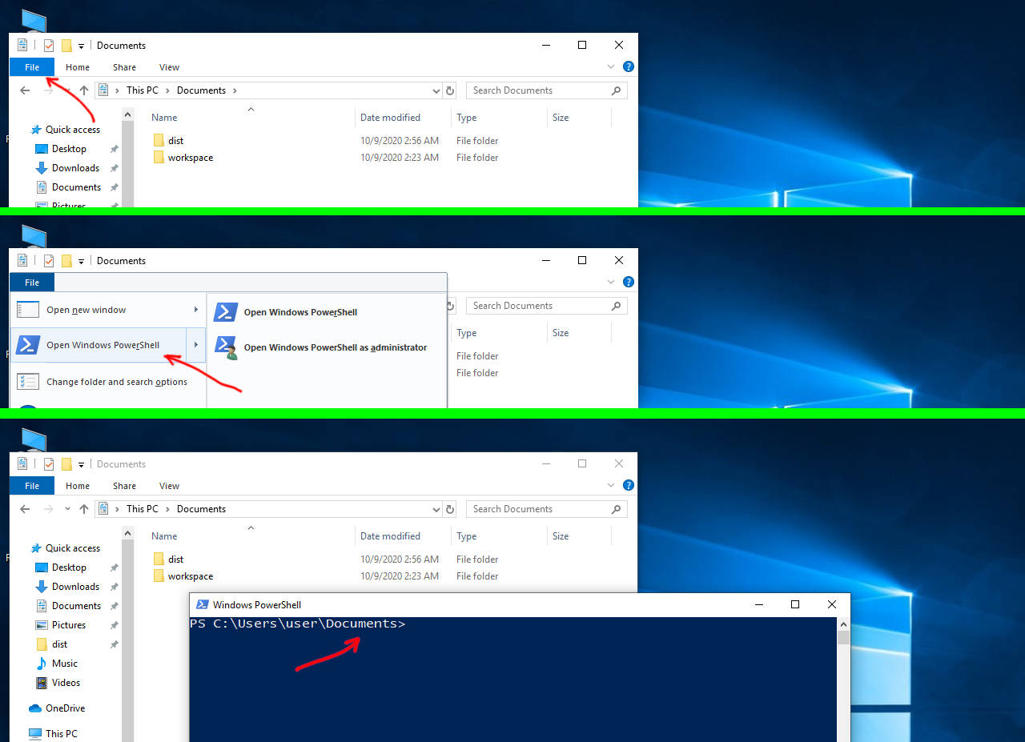
Task: Sort by Name column in the top screenshot
Action: coord(164,118)
